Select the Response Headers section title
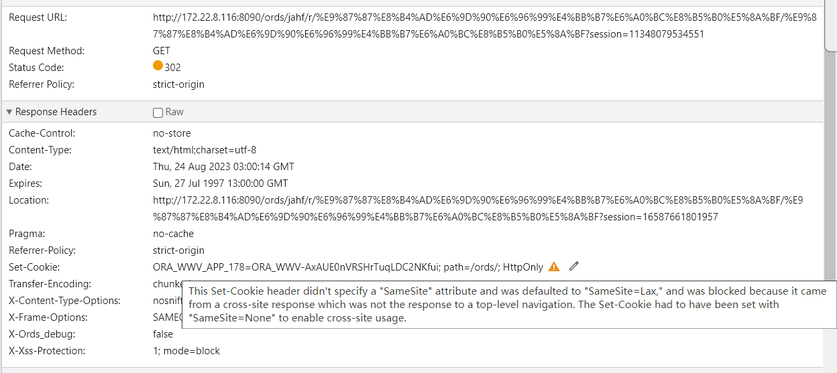837x373 pixels. [x=56, y=112]
